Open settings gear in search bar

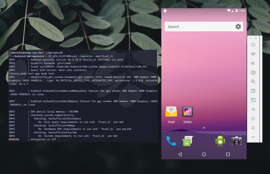click(x=238, y=27)
